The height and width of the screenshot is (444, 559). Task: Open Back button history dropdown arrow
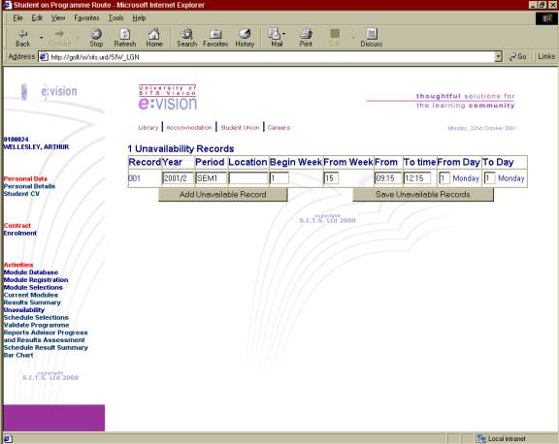click(x=42, y=37)
